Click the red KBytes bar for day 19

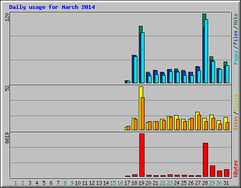[142, 155]
